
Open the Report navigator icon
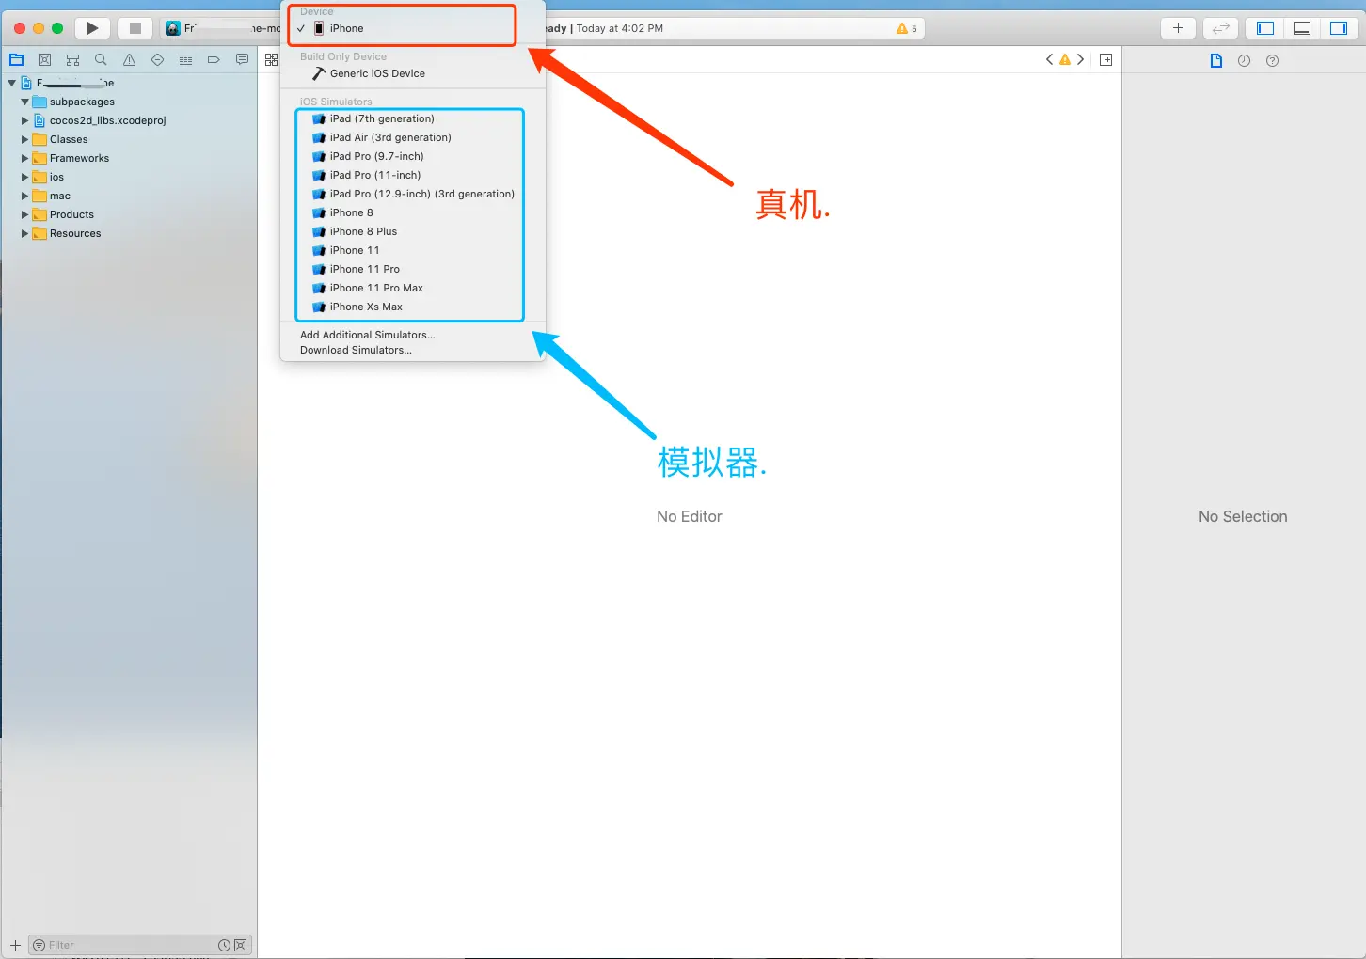pyautogui.click(x=242, y=59)
